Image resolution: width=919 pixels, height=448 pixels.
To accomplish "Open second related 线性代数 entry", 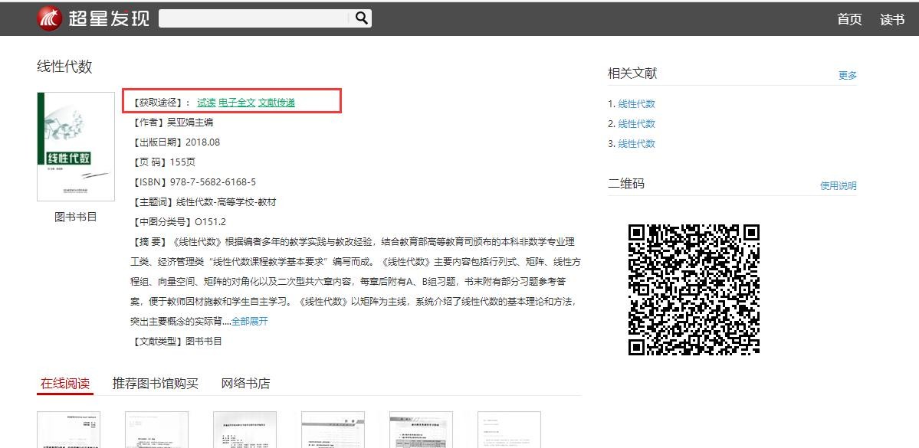I will tap(636, 124).
